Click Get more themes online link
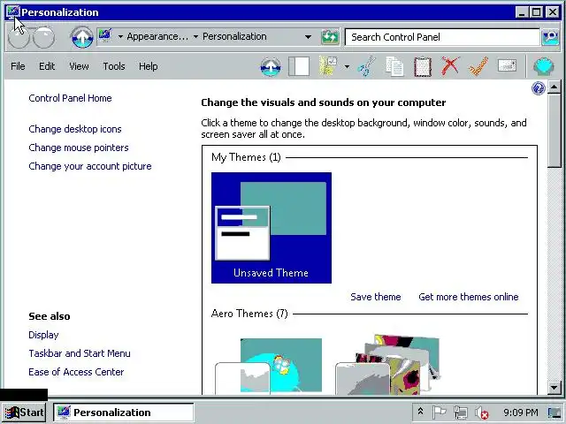 point(469,297)
